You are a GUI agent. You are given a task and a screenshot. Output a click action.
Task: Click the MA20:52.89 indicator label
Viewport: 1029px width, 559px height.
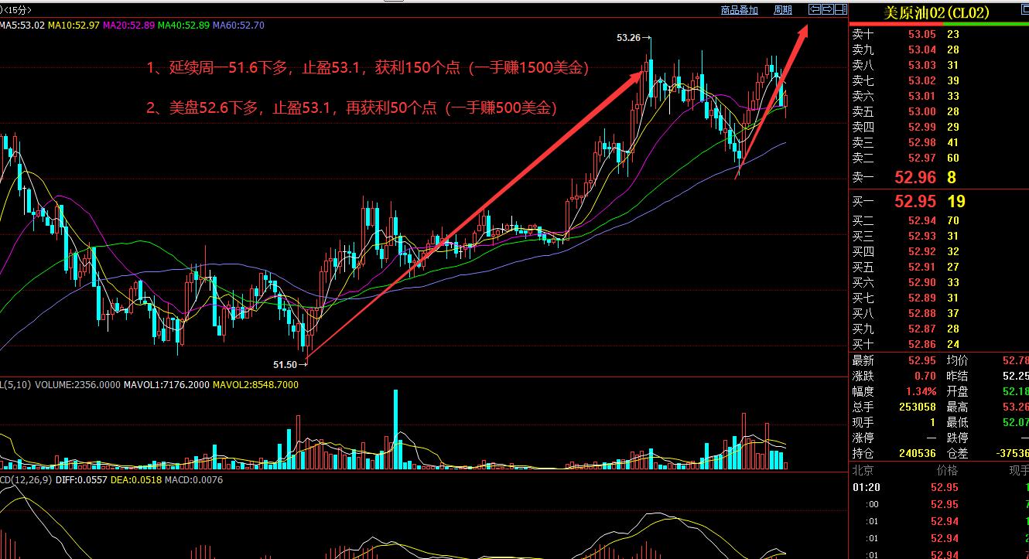128,26
